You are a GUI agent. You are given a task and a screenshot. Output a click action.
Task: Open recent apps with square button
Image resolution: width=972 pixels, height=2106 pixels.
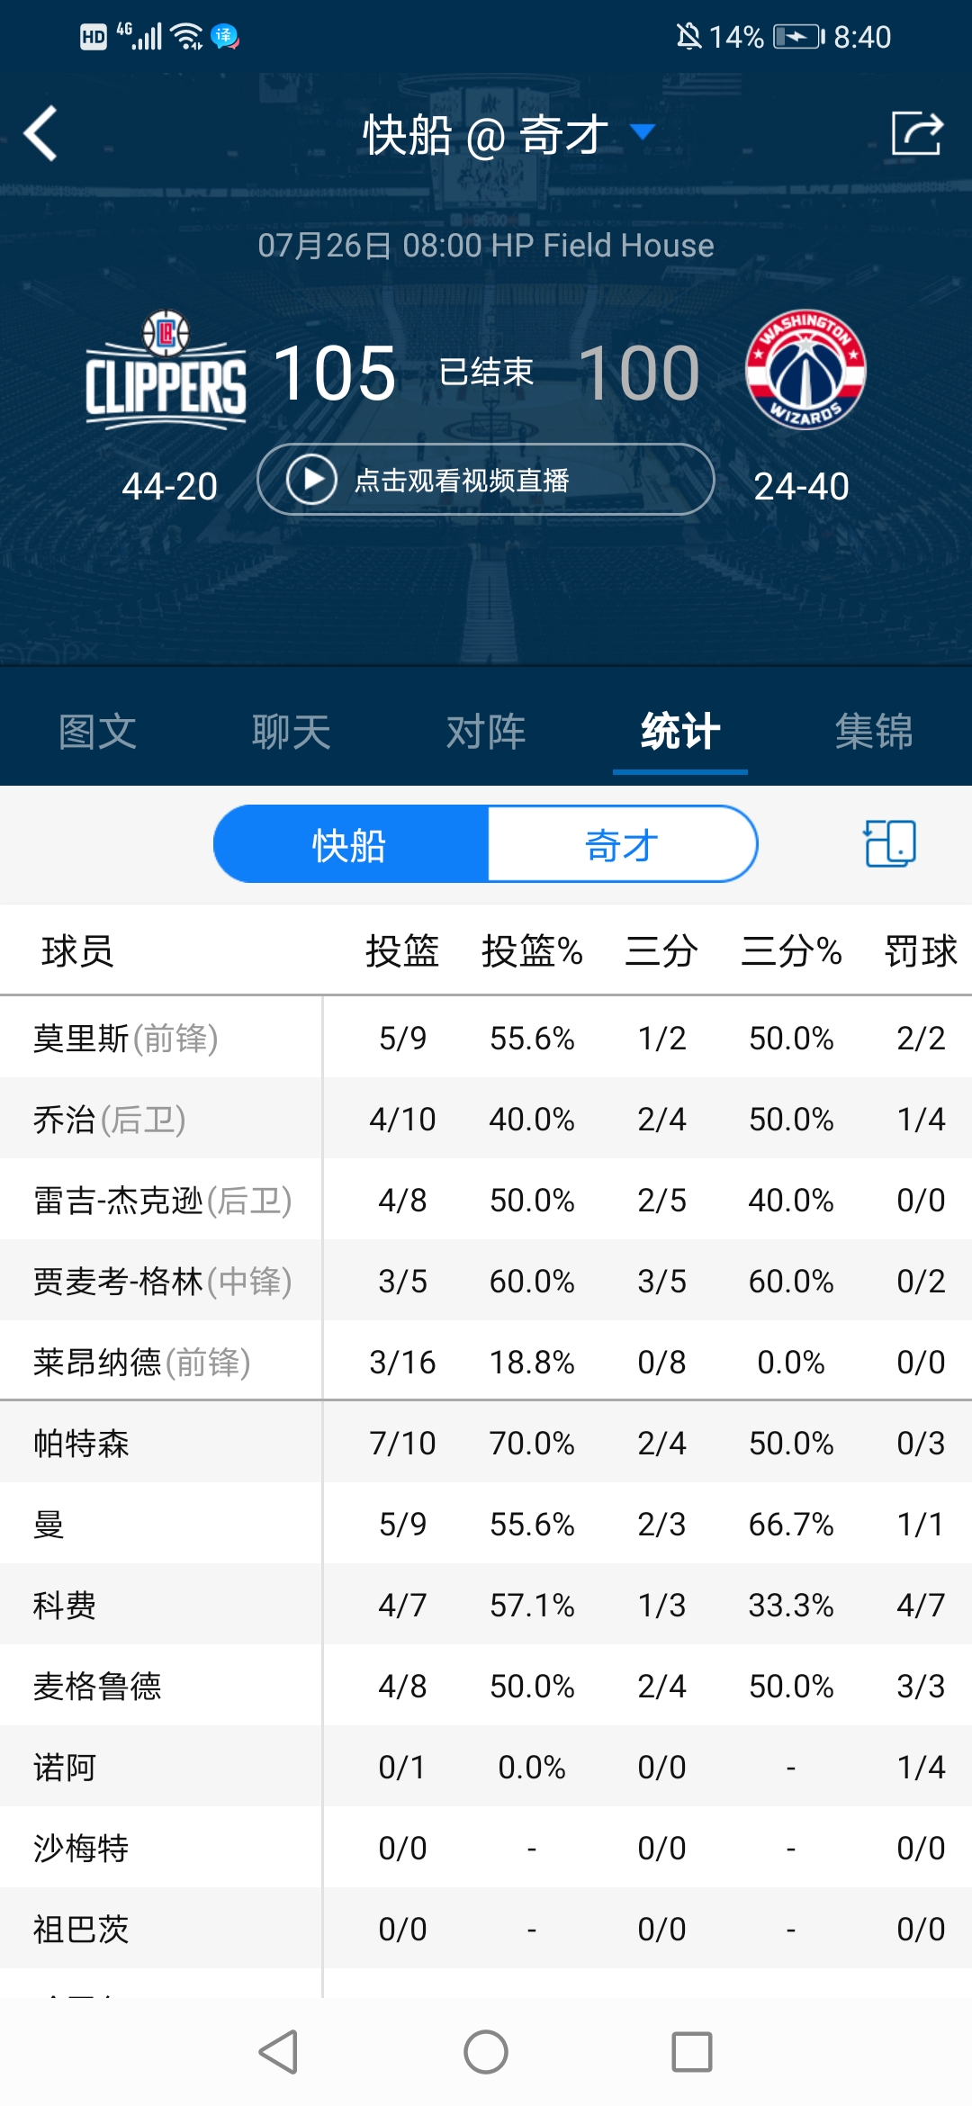691,2052
